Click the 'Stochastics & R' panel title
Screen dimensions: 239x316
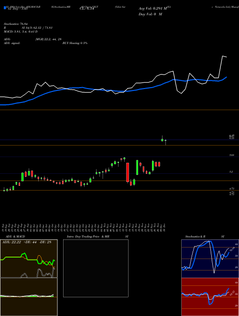[196, 237]
